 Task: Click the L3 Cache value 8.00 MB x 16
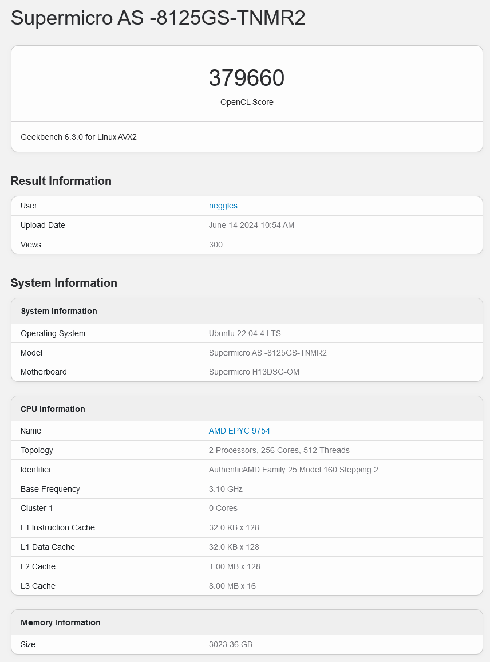point(232,586)
